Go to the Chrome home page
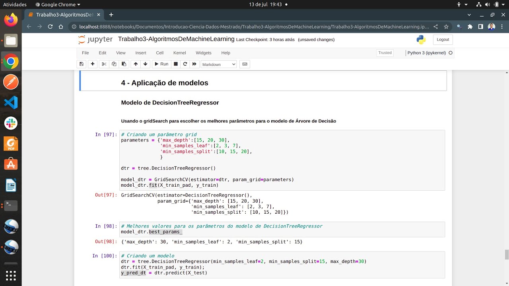This screenshot has width=509, height=286. tap(61, 27)
